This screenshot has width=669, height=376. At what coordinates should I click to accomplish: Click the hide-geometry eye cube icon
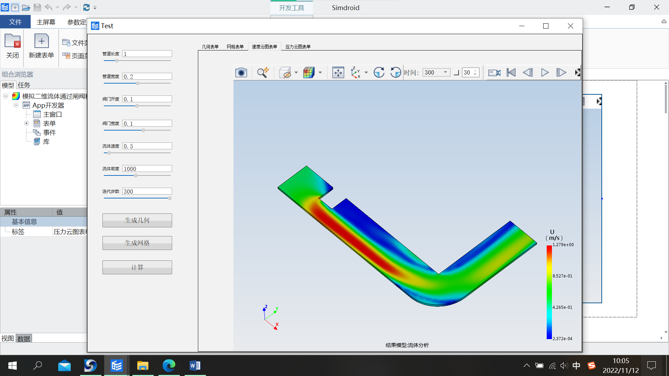click(x=285, y=72)
